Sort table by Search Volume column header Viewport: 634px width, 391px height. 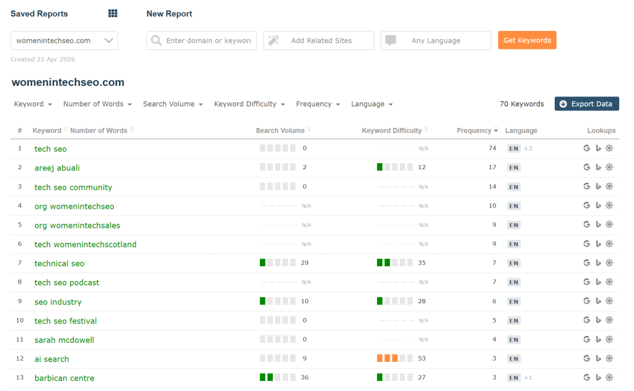tap(284, 130)
